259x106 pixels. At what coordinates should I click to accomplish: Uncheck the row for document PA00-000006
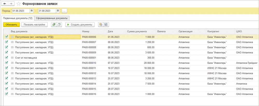[x=6, y=37]
